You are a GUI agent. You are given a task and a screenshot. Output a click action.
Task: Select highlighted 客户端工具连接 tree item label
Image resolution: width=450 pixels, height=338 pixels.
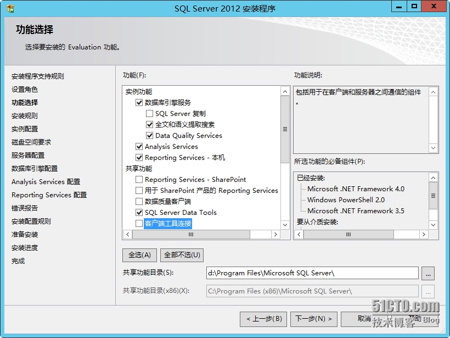point(168,223)
